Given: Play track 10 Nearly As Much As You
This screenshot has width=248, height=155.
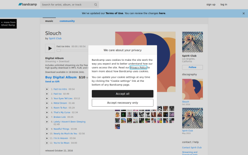Looking at the screenshot, I should point(47,134).
